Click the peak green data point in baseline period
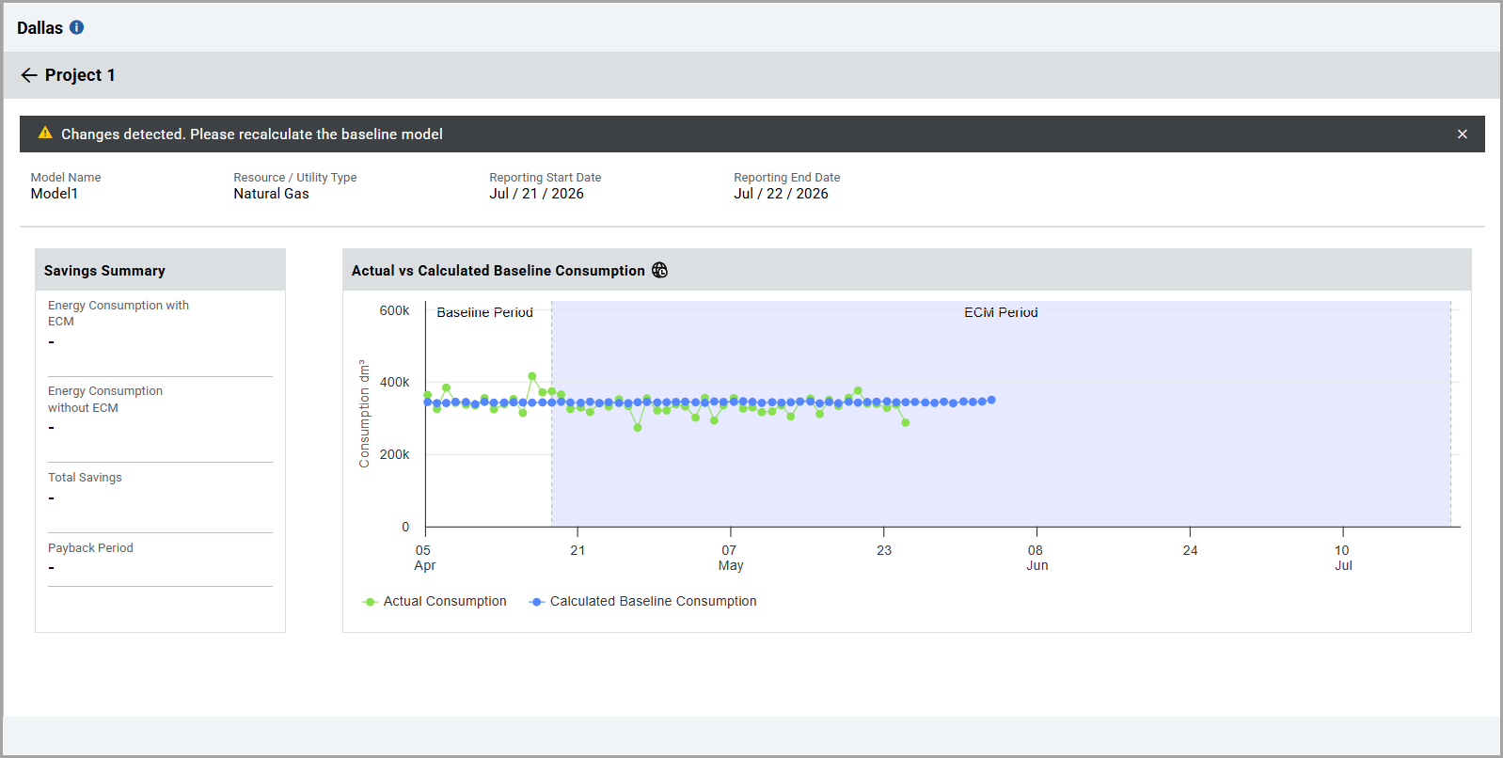 point(532,376)
